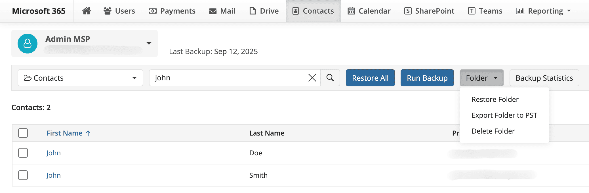The image size is (589, 193).
Task: Open the Payments tab
Action: pos(172,11)
